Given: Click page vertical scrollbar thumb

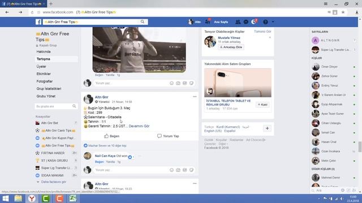Looking at the screenshot, I should pos(360,147).
